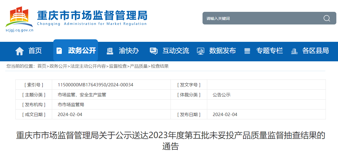This screenshot has height=154, width=338.
Task: Click the magnifier search icon
Action: (327, 18)
